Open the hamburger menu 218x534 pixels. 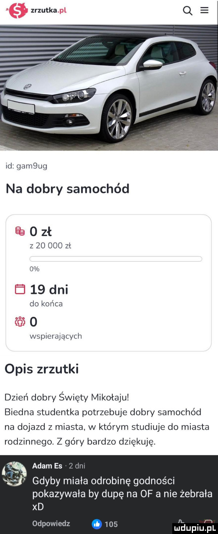tap(204, 11)
